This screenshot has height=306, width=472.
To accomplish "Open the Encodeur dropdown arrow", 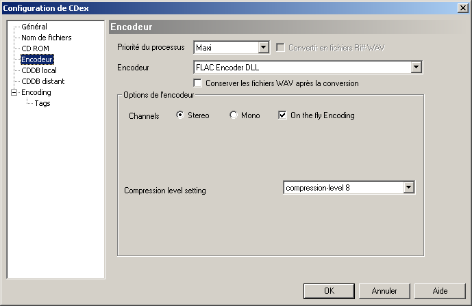I will click(416, 67).
